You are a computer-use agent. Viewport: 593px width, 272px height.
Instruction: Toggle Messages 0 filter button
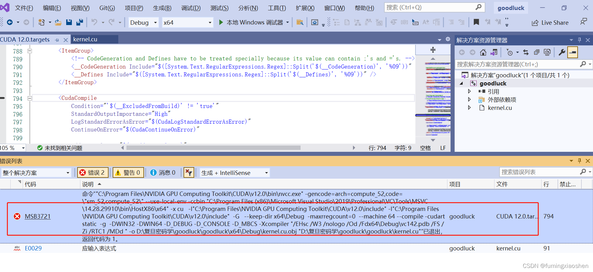163,173
